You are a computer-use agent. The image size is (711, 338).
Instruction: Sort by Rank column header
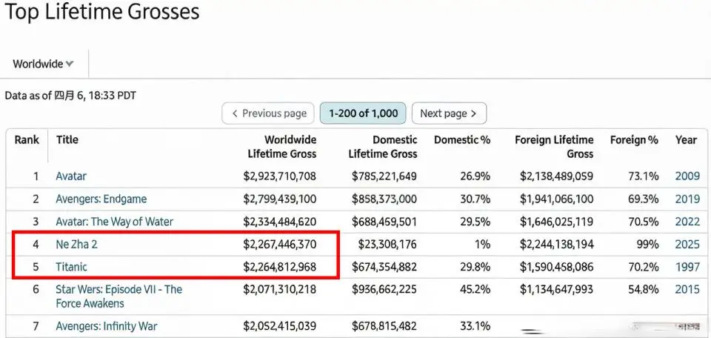tap(27, 139)
